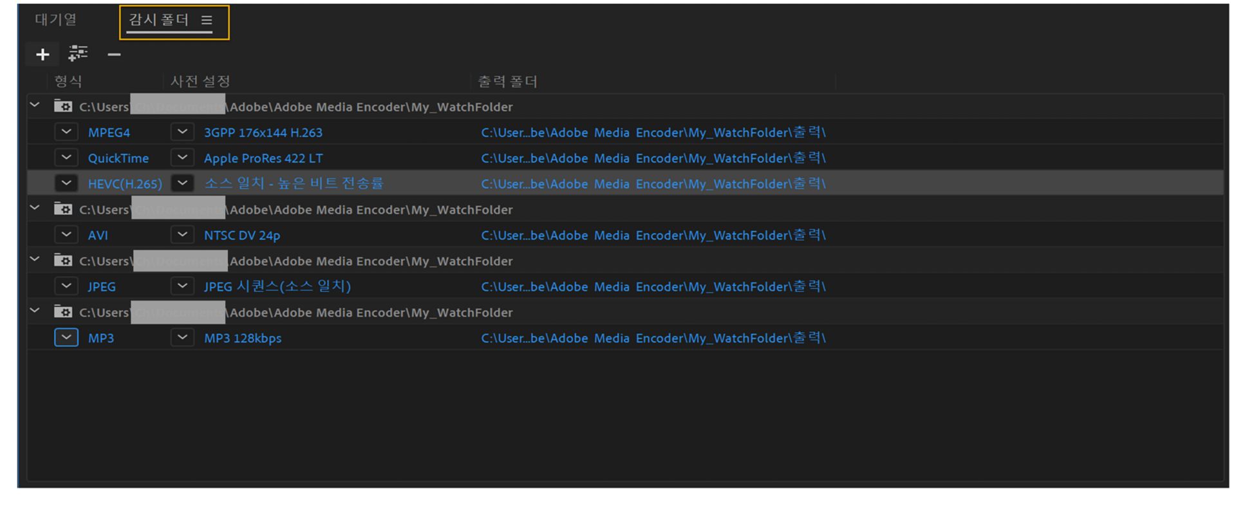The height and width of the screenshot is (509, 1236).
Task: Click the first watch folder's folder icon
Action: tap(63, 106)
